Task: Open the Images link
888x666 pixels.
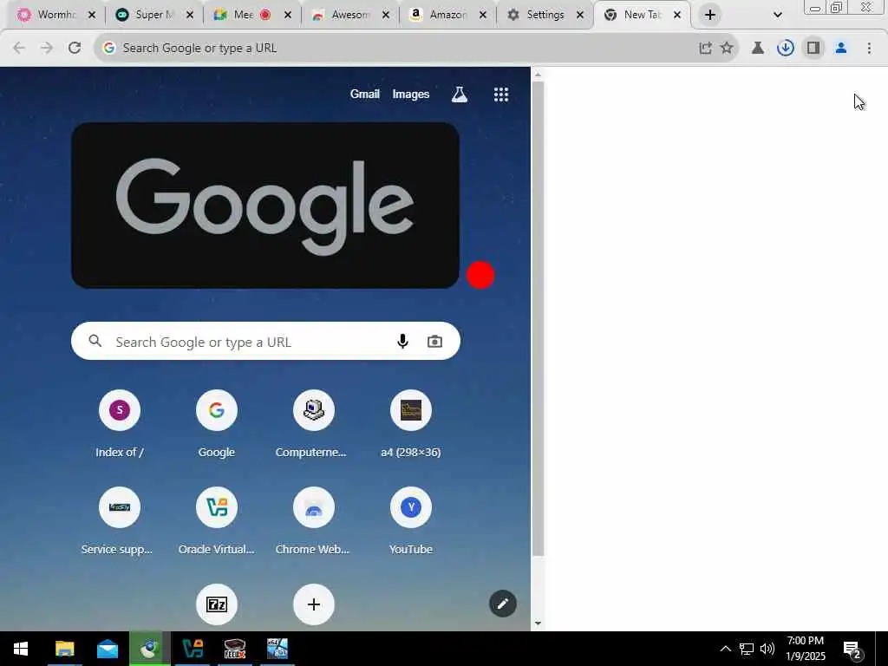Action: 410,95
